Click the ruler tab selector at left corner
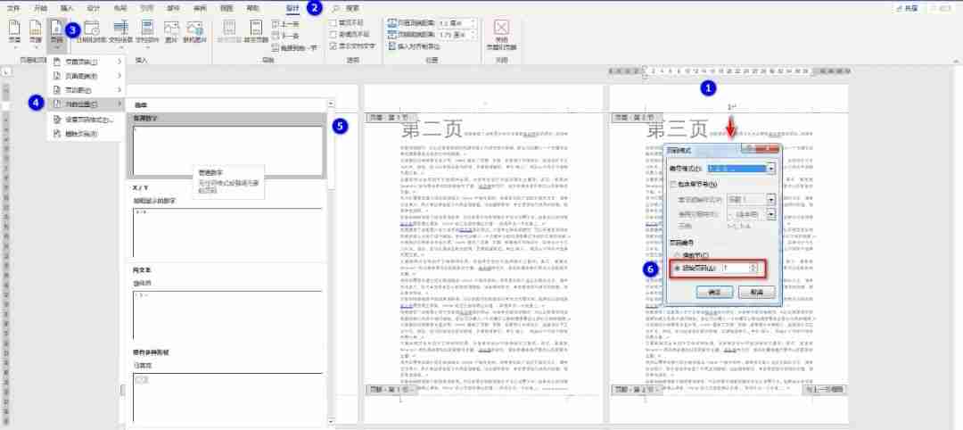Screen dimensions: 963x430 [5, 72]
